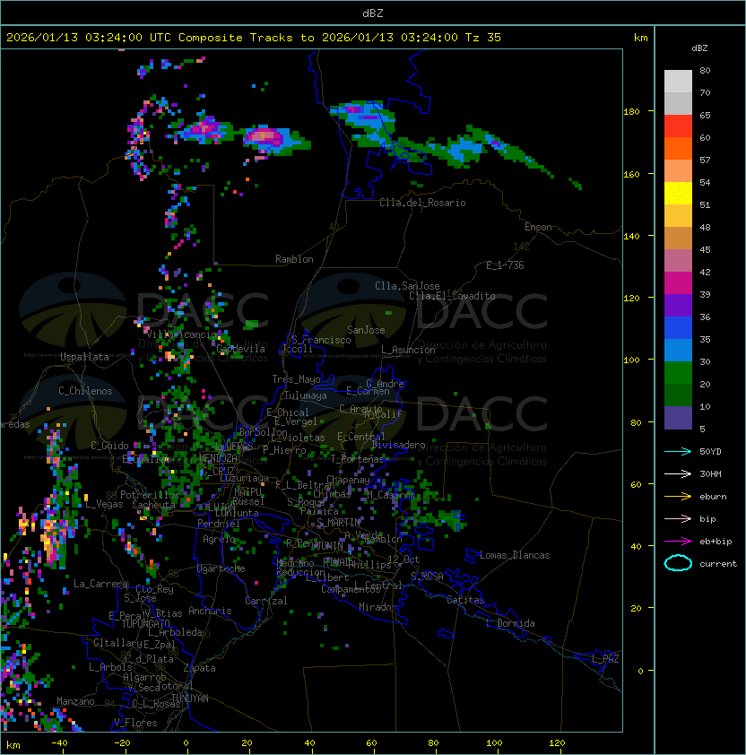
Task: Click the 'Potrerillos' map label
Action: (x=150, y=494)
